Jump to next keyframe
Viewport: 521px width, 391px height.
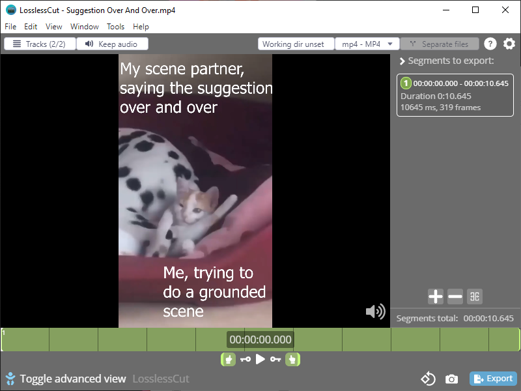pyautogui.click(x=275, y=359)
